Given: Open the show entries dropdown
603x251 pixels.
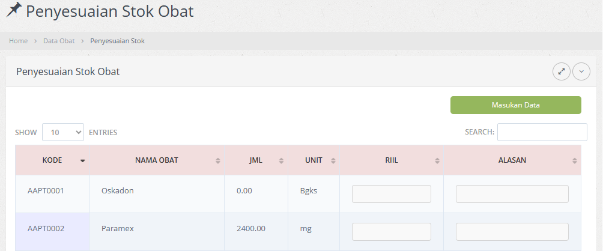Looking at the screenshot, I should (x=62, y=132).
